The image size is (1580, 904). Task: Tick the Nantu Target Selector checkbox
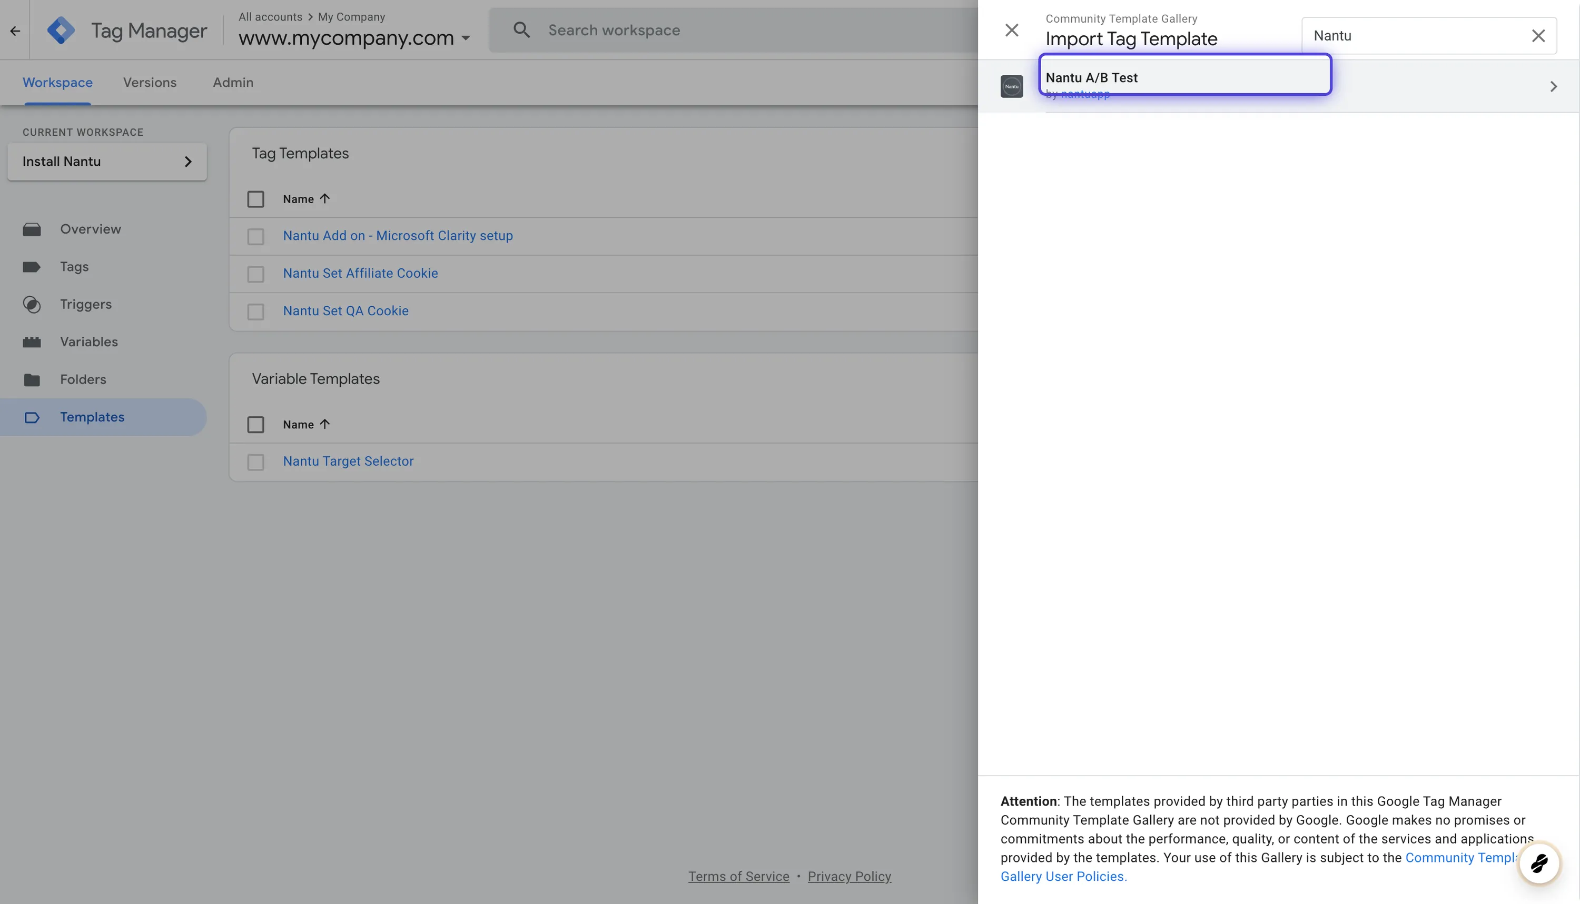[255, 462]
